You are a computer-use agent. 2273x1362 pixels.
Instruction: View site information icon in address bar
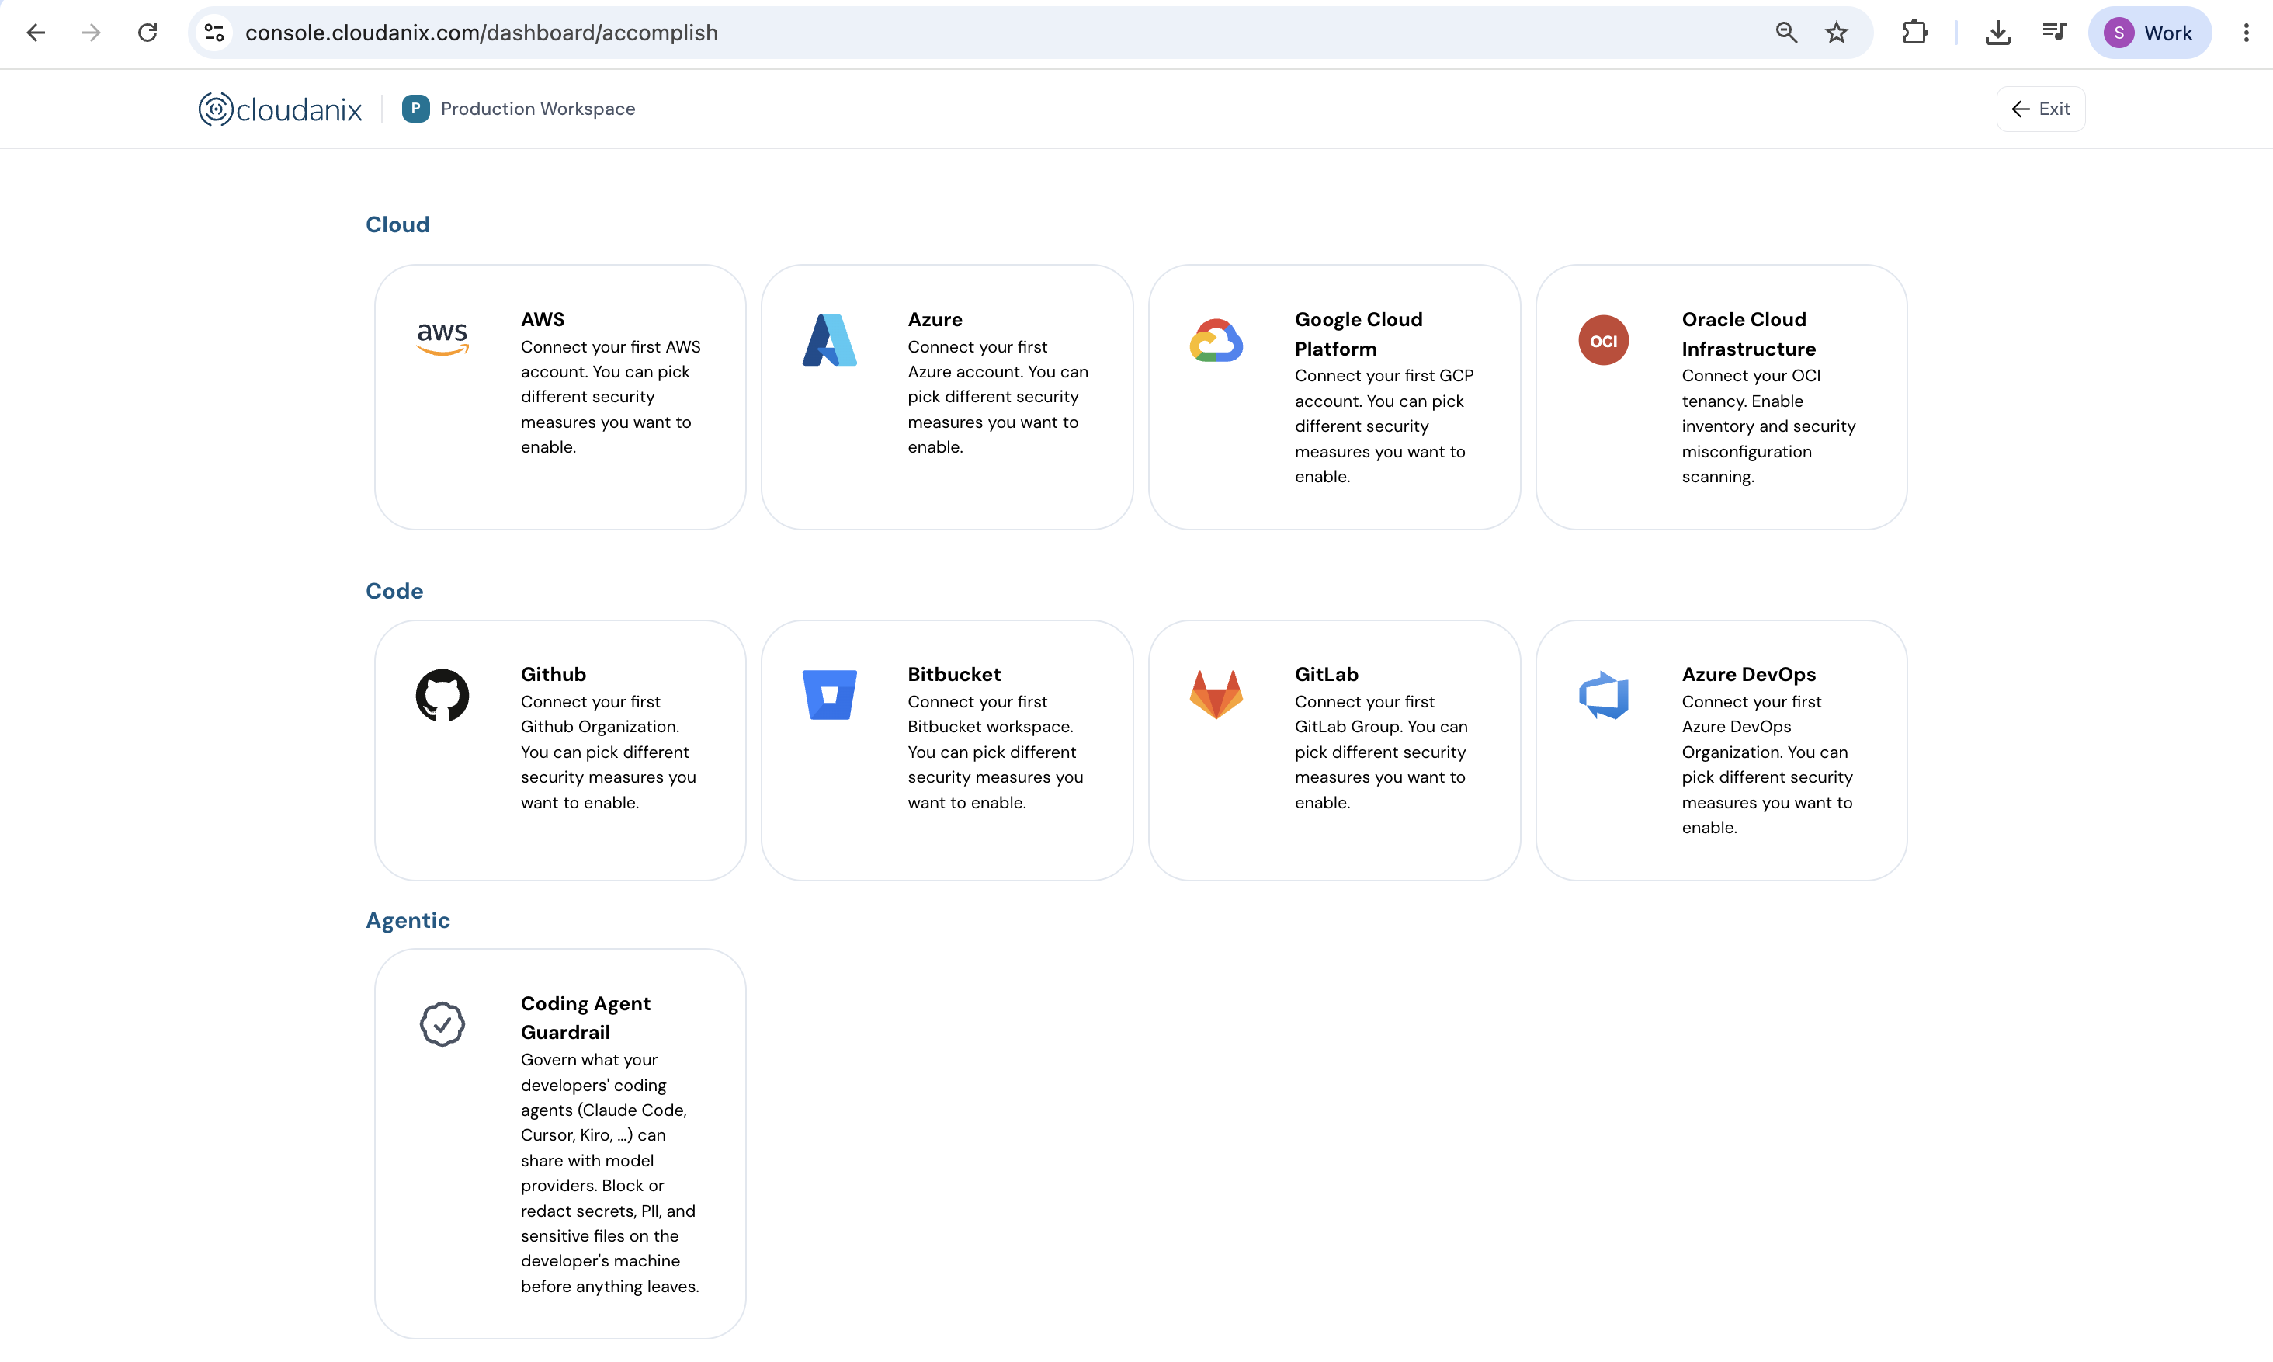tap(214, 33)
